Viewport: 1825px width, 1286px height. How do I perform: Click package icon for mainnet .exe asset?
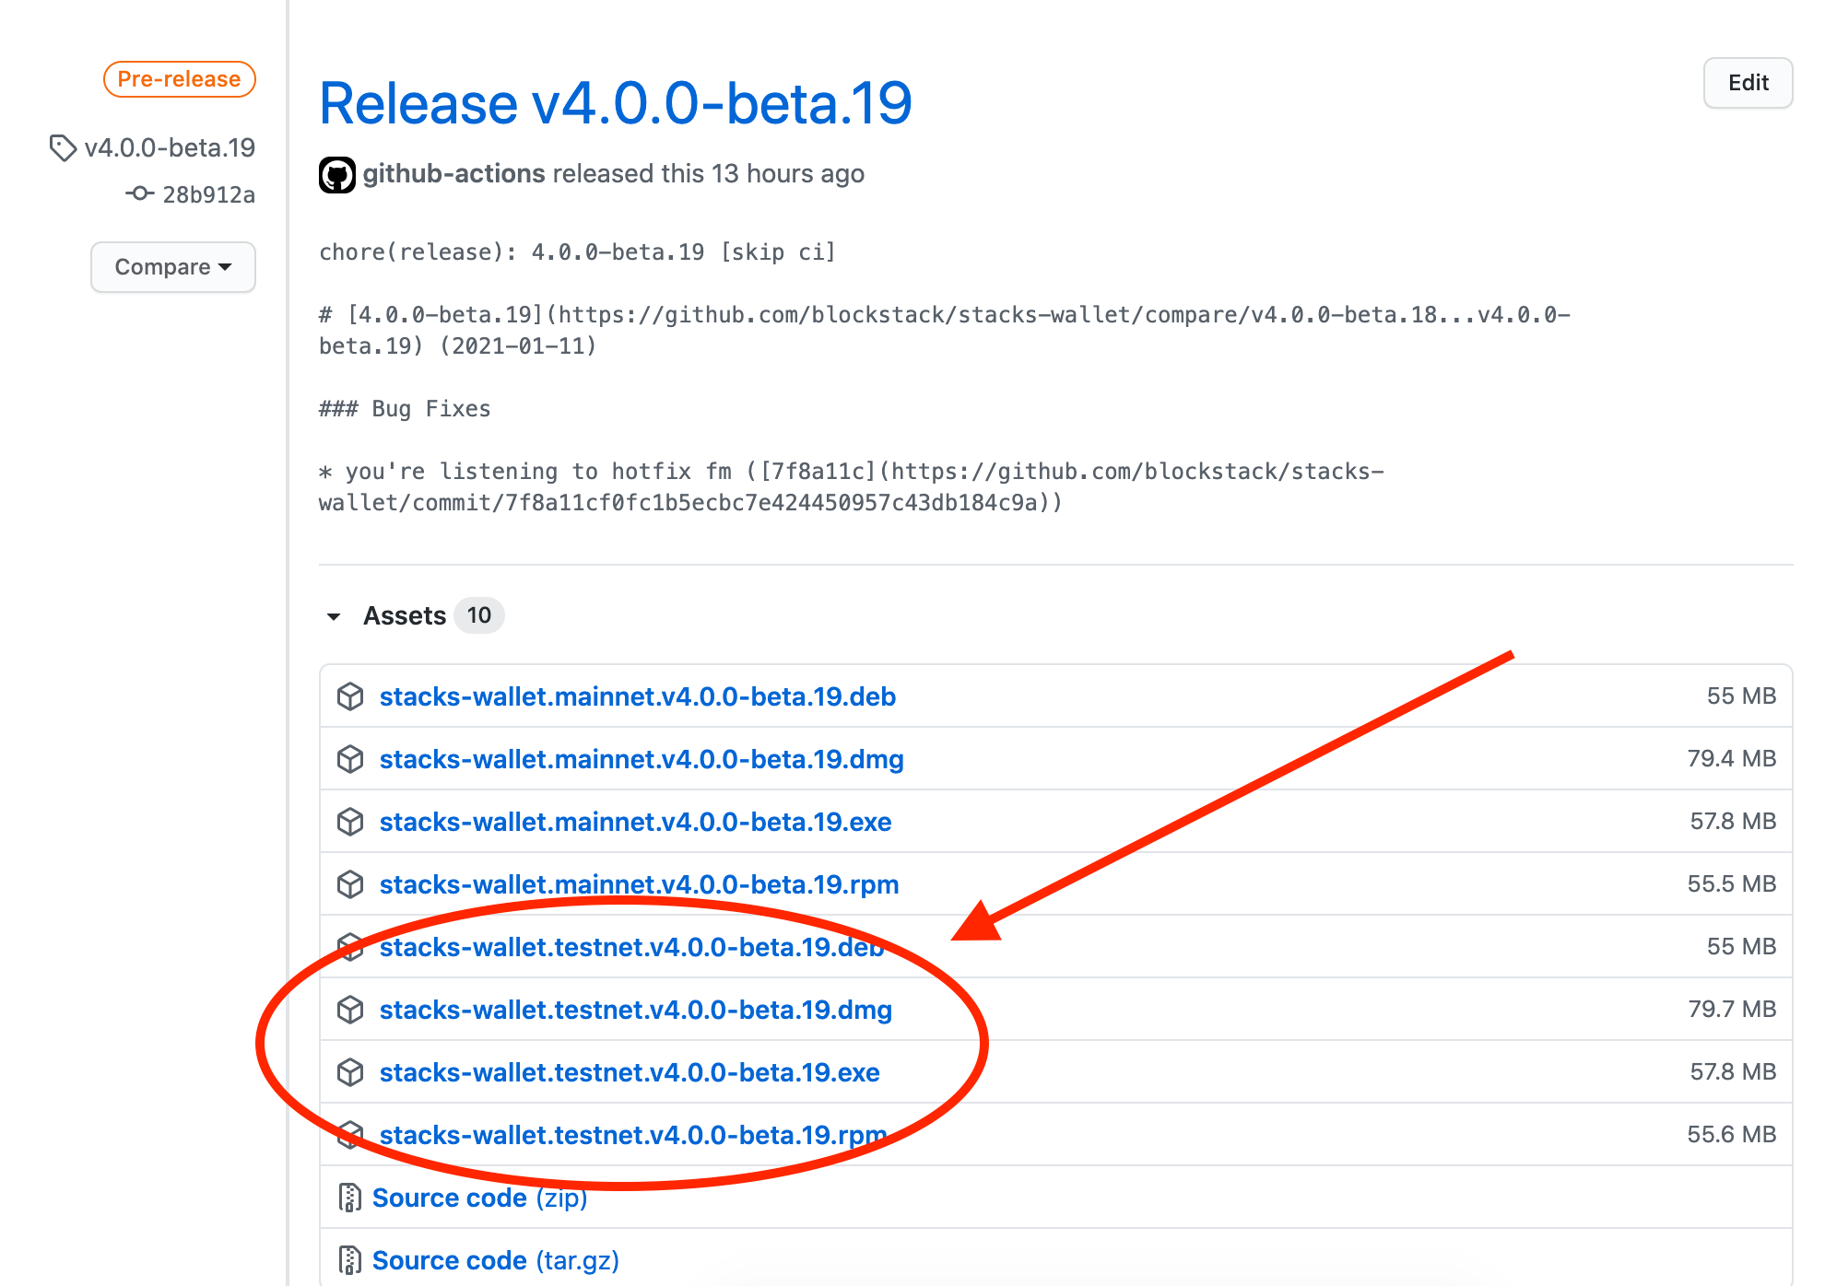(x=350, y=822)
